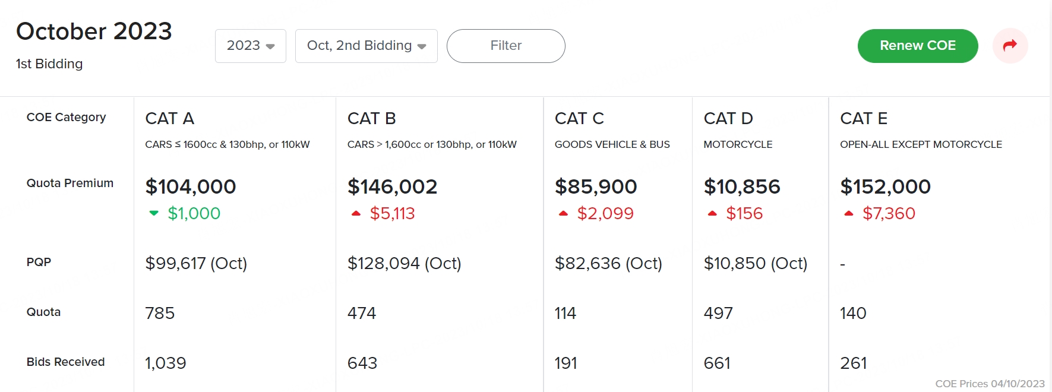The width and height of the screenshot is (1052, 392).
Task: Click the red up arrow under CAT D
Action: pos(712,213)
